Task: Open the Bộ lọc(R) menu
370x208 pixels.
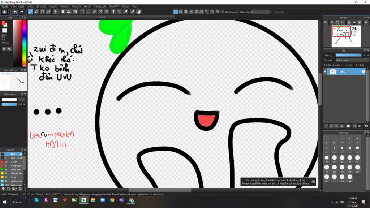Action: click(41, 6)
